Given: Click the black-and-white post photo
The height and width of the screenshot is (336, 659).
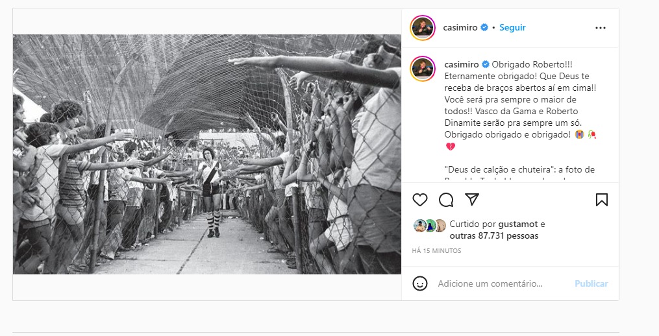Looking at the screenshot, I should point(206,154).
